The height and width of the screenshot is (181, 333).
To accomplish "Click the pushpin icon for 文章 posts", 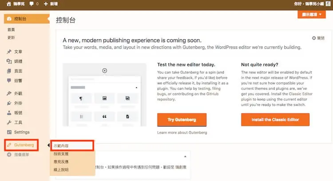I will 9,51.
